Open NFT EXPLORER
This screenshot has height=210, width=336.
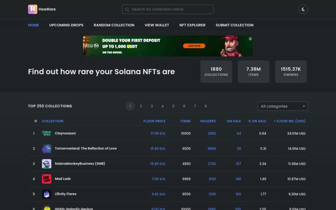coord(192,25)
